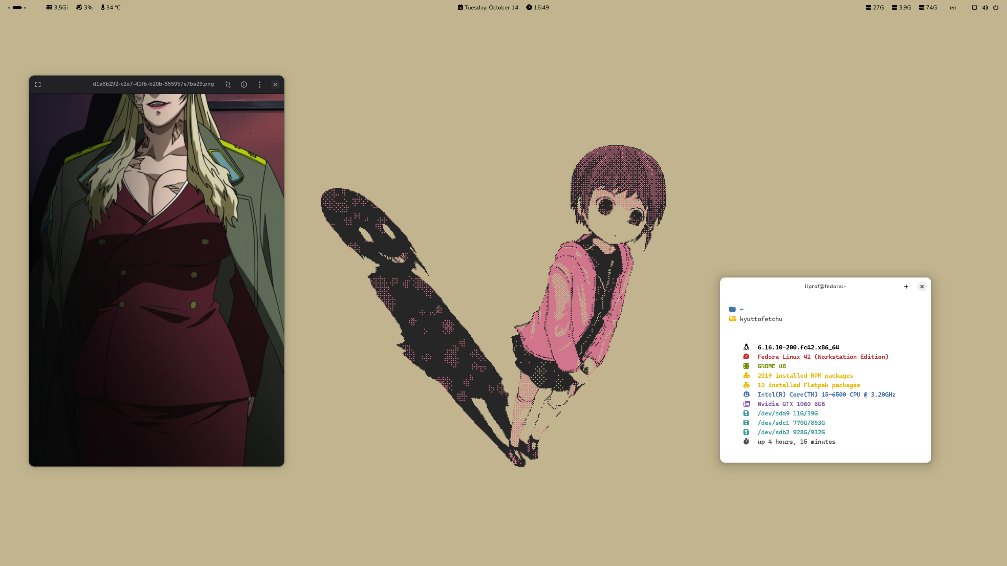The width and height of the screenshot is (1007, 566).
Task: Open system menu via power icon
Action: click(x=996, y=7)
